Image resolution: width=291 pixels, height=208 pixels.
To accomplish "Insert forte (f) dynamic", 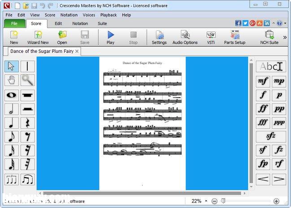I will [263, 95].
